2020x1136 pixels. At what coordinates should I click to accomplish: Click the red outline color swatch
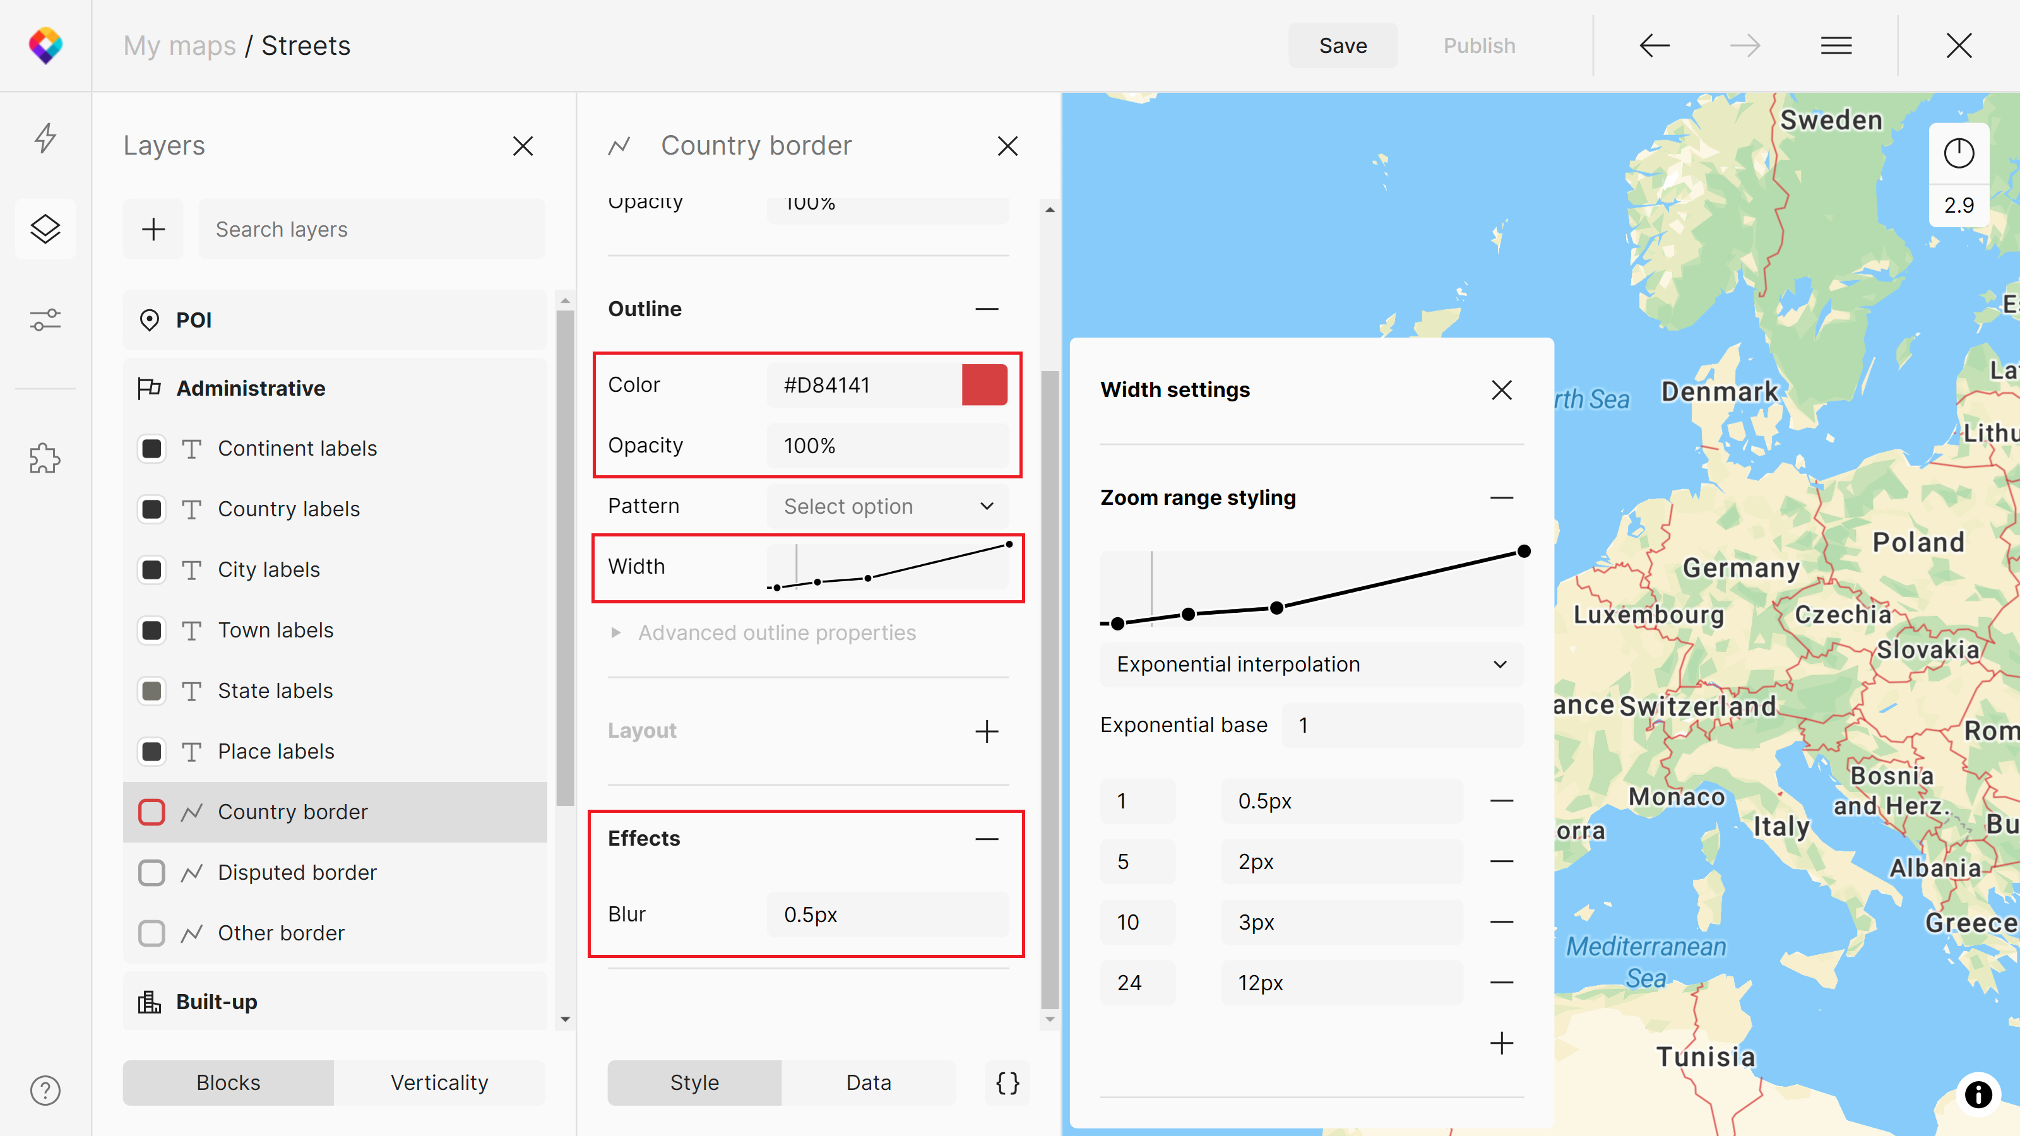[984, 385]
